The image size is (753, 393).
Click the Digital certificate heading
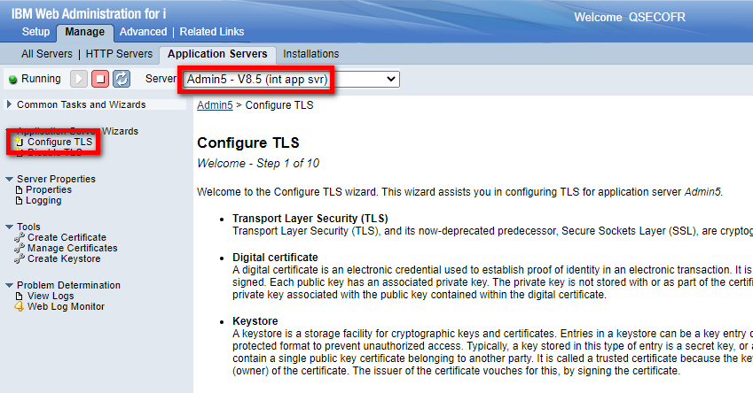pyautogui.click(x=275, y=258)
